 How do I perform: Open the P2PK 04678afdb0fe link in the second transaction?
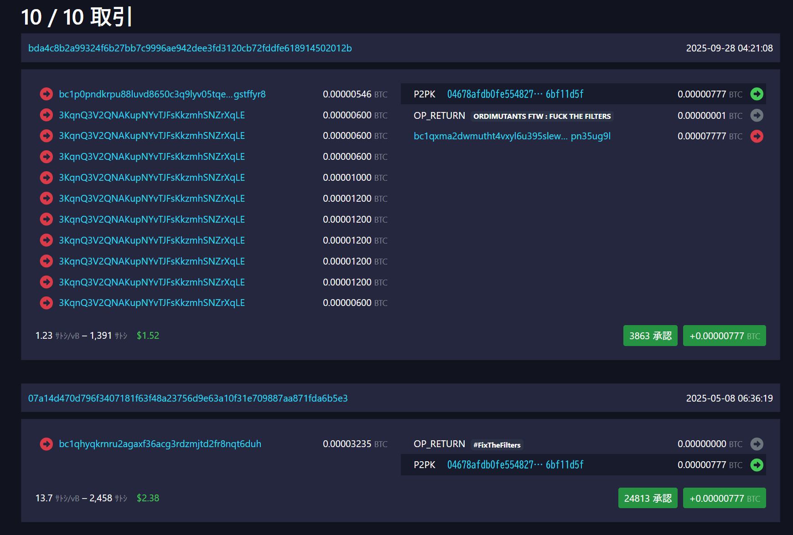(515, 465)
